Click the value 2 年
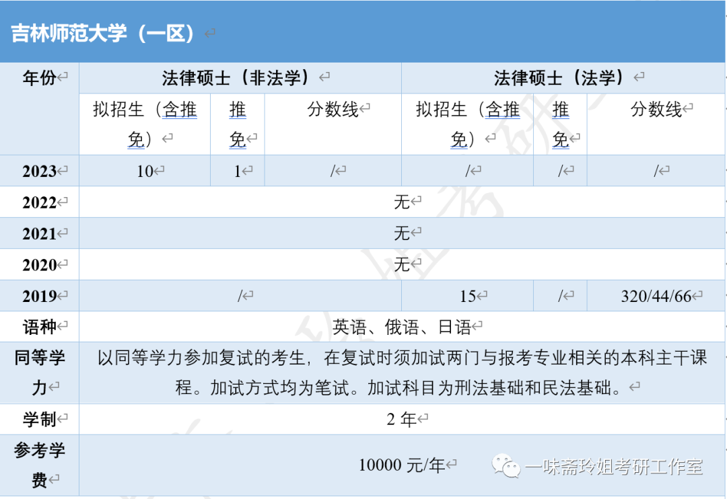The width and height of the screenshot is (727, 499). (401, 420)
